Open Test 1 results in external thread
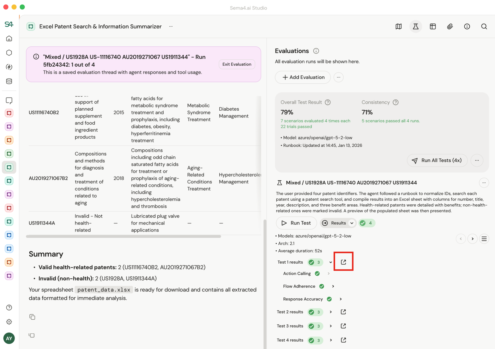The image size is (495, 349). pos(343,262)
